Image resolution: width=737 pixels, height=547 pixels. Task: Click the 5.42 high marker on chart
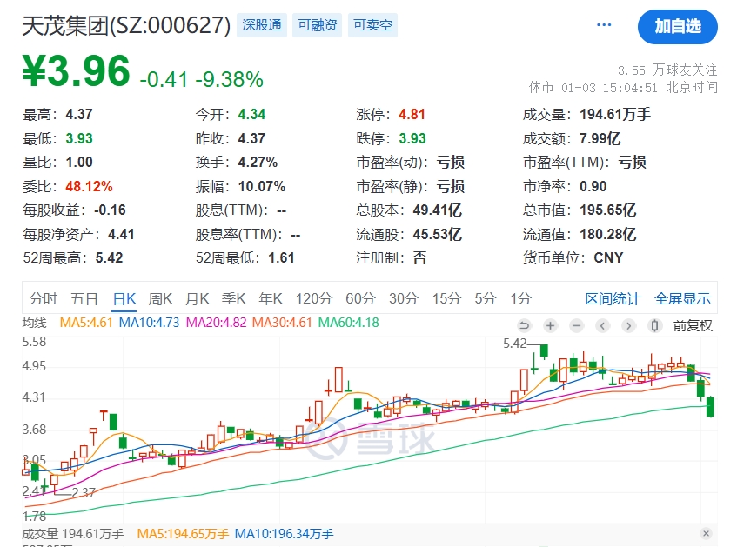pos(514,344)
